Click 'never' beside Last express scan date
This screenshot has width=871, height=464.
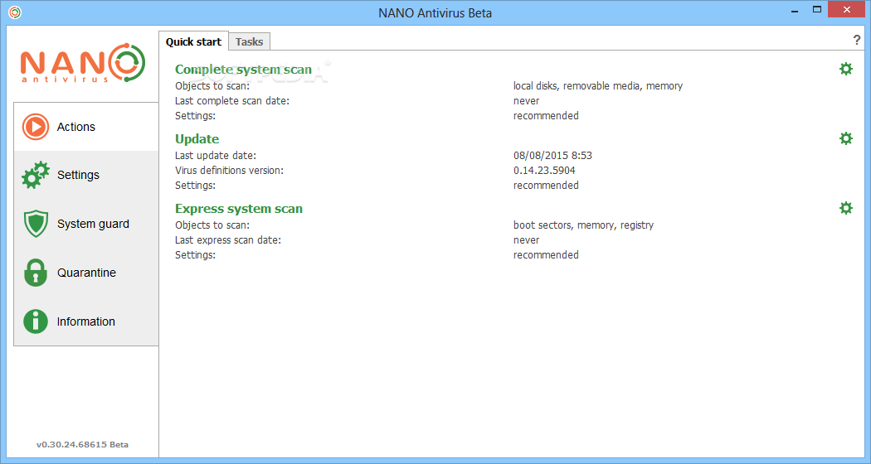tap(526, 240)
